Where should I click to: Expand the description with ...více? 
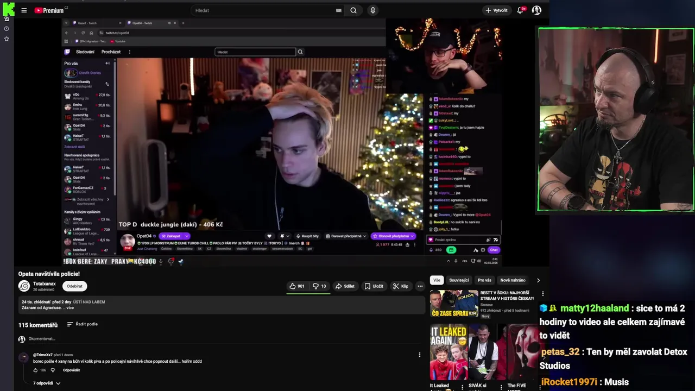(x=68, y=308)
